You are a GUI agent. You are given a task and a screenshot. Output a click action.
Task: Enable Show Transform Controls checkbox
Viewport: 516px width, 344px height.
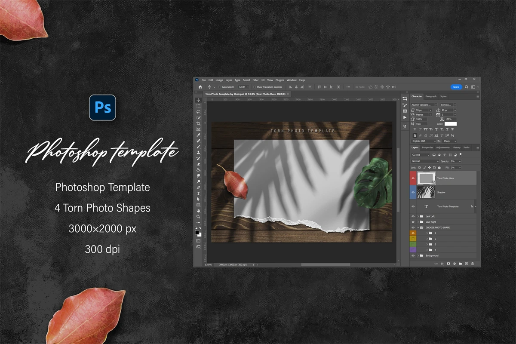tap(255, 87)
